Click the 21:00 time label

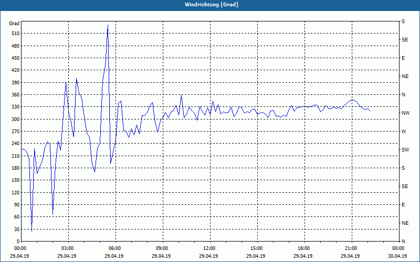(x=352, y=248)
